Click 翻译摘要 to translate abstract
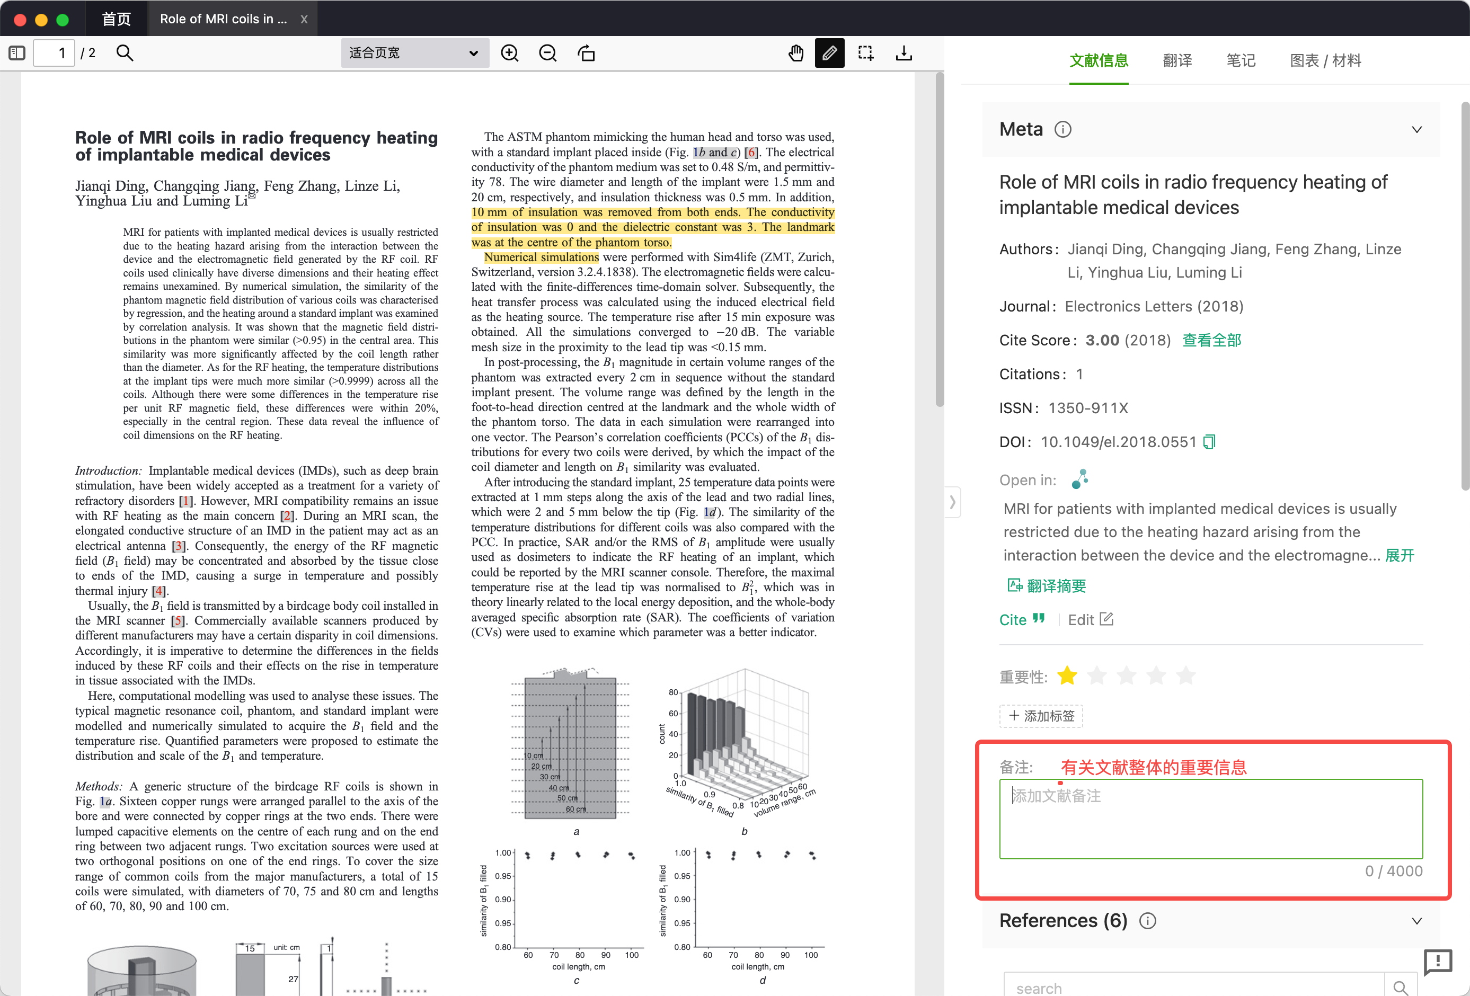The image size is (1470, 996). pyautogui.click(x=1046, y=585)
